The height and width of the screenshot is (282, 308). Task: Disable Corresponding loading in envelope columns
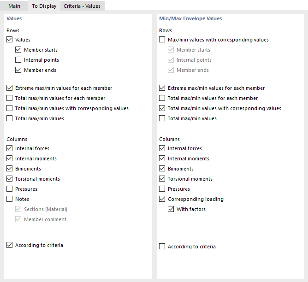162,199
